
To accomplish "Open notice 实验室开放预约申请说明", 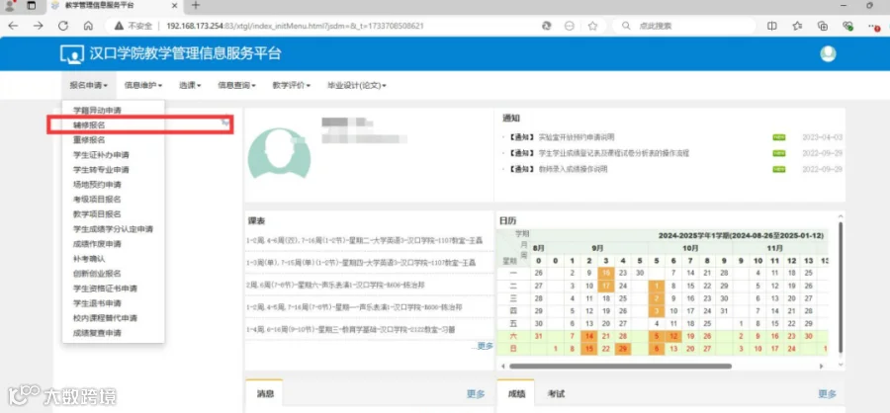I will tap(577, 138).
